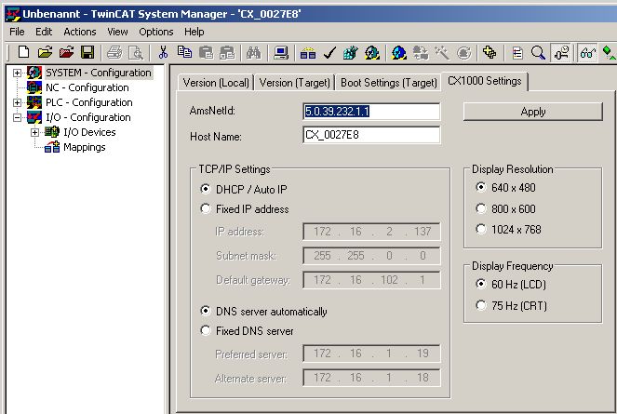Select PLC - Configuration tree label
The image size is (617, 414).
point(89,102)
